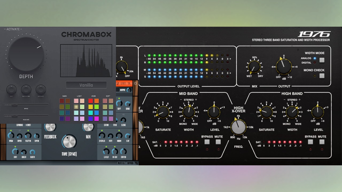
Task: Toggle the green LED above LO-CUT
Action: tap(106, 147)
